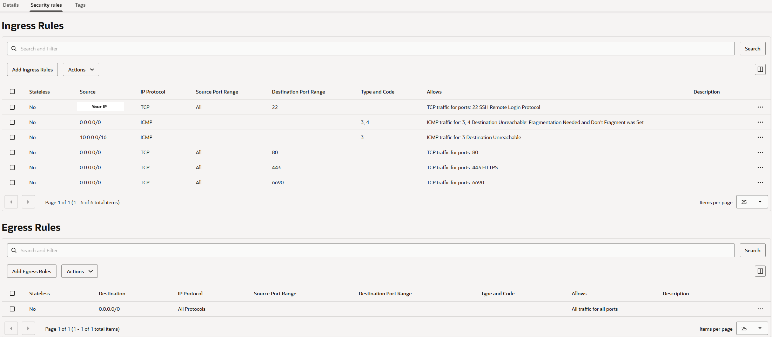Check the box for TCP port 80 rule
This screenshot has width=772, height=337.
tap(12, 152)
